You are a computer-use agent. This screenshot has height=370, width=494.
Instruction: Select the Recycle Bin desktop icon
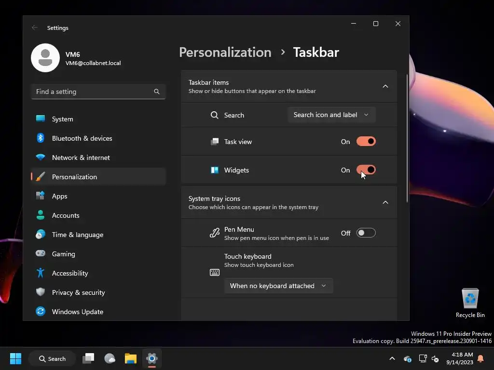pyautogui.click(x=470, y=303)
